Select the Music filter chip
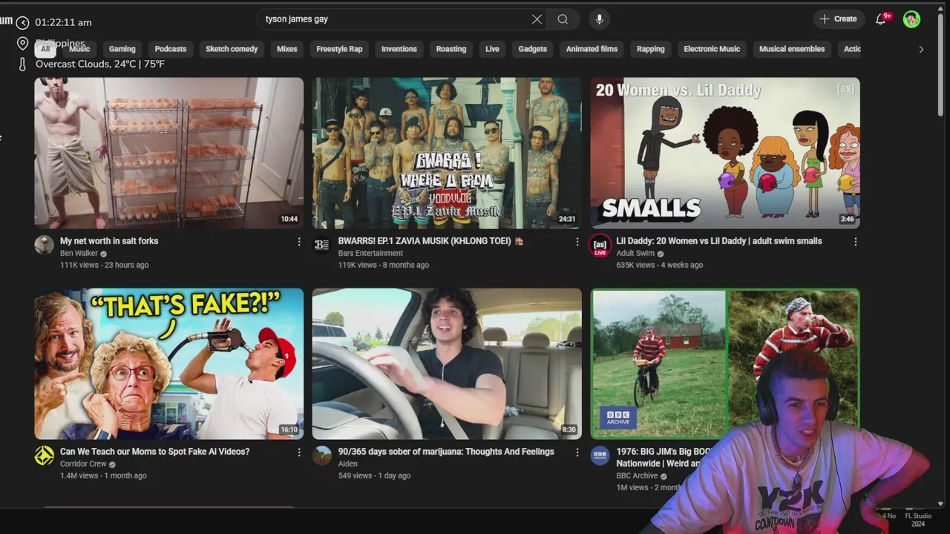Screen dimensions: 950x534 (79, 49)
